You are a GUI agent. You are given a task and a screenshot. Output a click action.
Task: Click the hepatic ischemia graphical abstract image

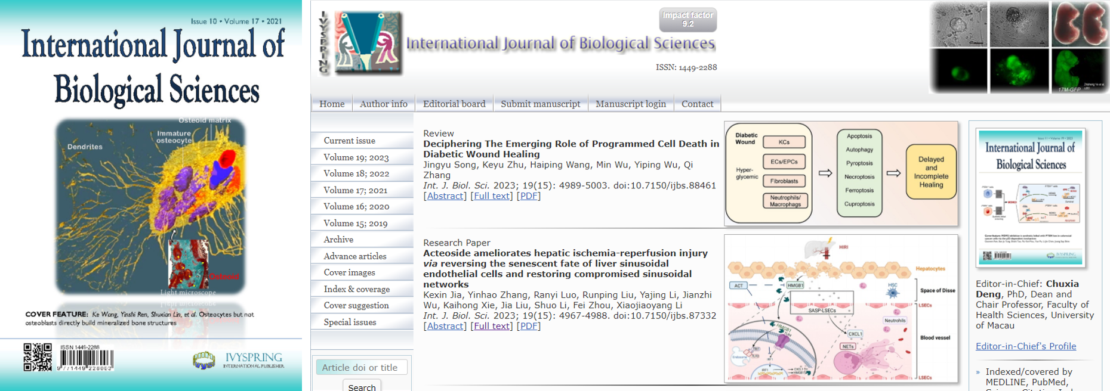point(841,308)
